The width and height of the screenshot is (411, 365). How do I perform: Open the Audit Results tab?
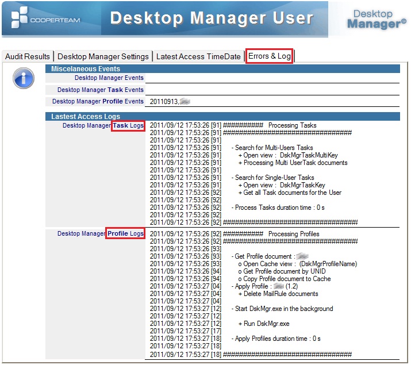27,56
